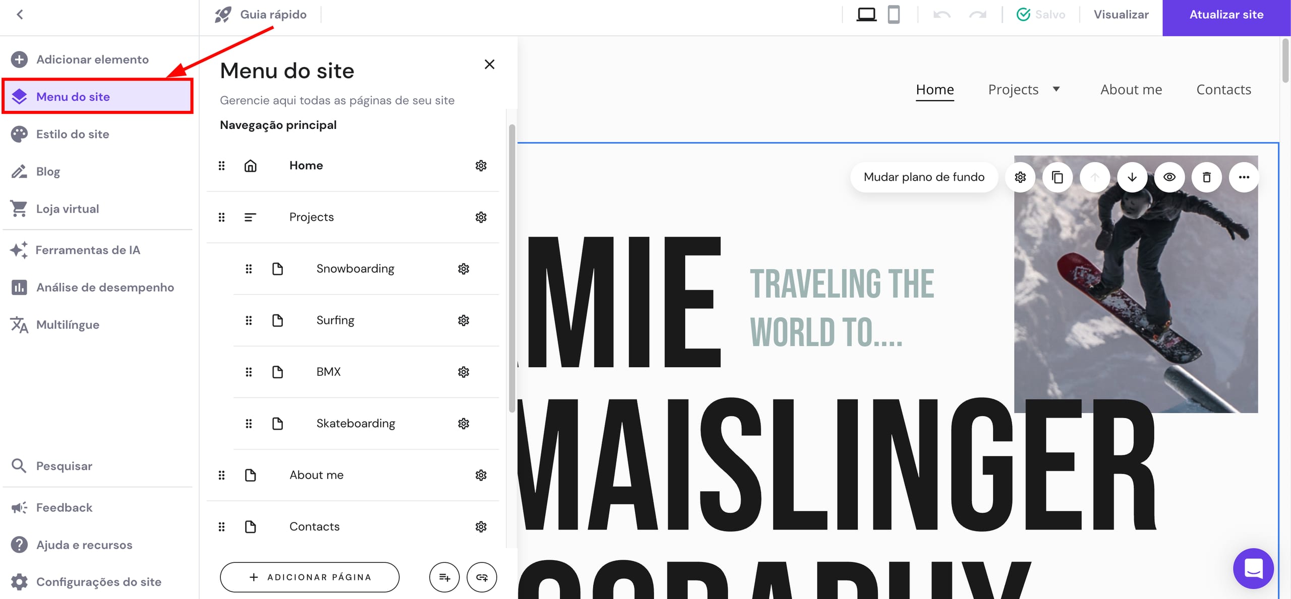Click Mudar plano de fundo button
The width and height of the screenshot is (1291, 599).
(924, 177)
